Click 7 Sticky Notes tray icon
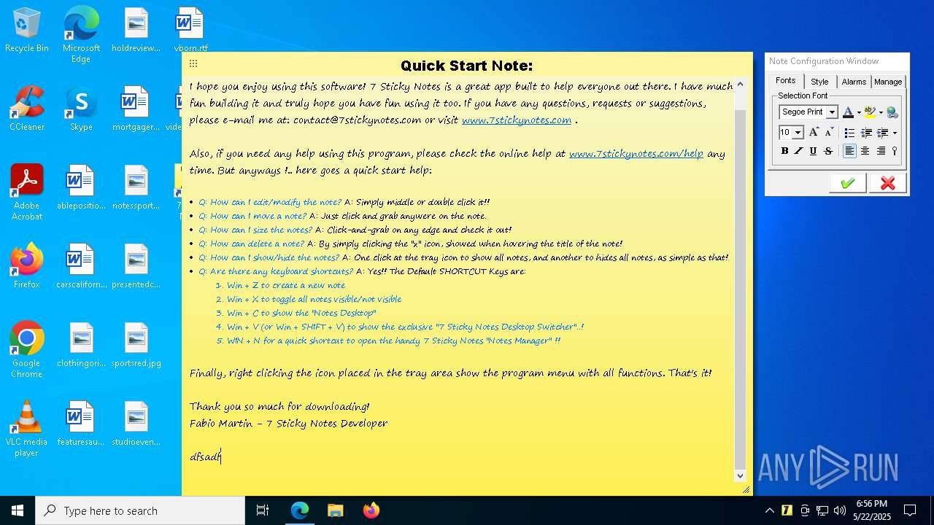934x525 pixels. pyautogui.click(x=787, y=510)
